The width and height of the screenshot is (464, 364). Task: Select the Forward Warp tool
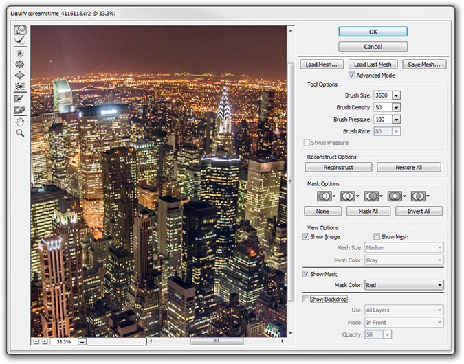(x=20, y=31)
